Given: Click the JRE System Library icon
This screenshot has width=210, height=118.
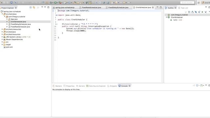Looking at the screenshot, I should point(5,37).
